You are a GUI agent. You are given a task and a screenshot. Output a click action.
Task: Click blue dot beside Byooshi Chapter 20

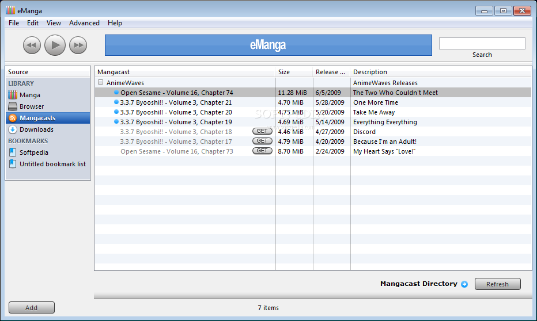(116, 112)
